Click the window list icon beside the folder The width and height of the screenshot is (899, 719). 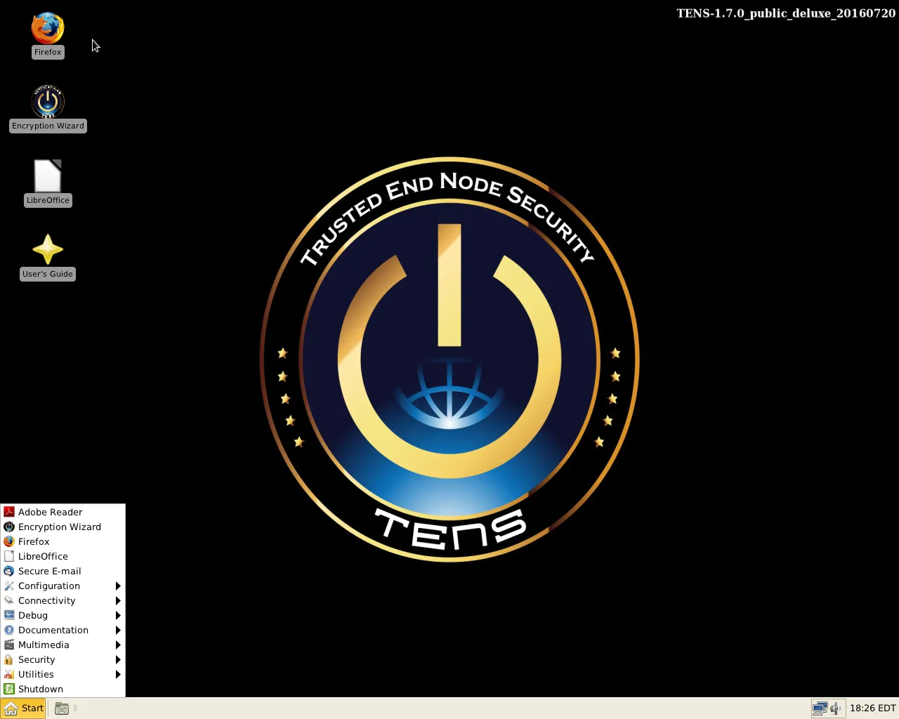[74, 708]
